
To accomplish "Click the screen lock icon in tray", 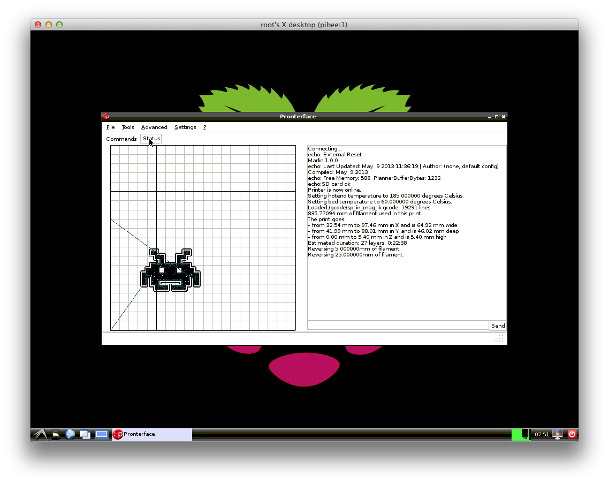I will click(x=558, y=434).
